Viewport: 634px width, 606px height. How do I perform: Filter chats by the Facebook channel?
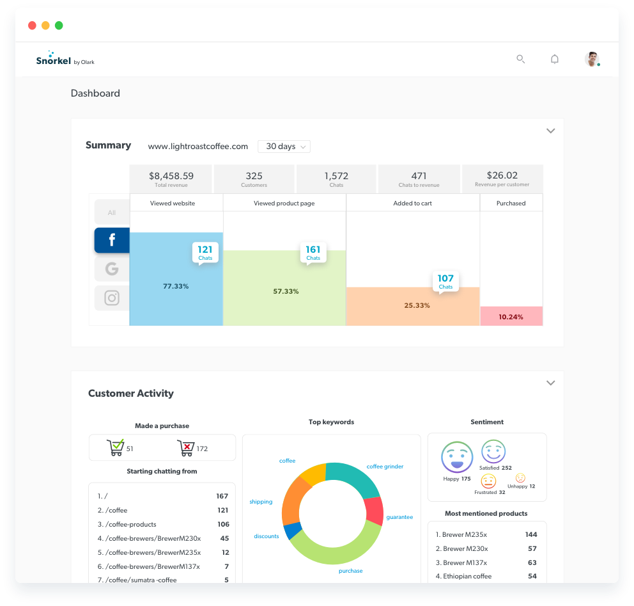tap(112, 240)
